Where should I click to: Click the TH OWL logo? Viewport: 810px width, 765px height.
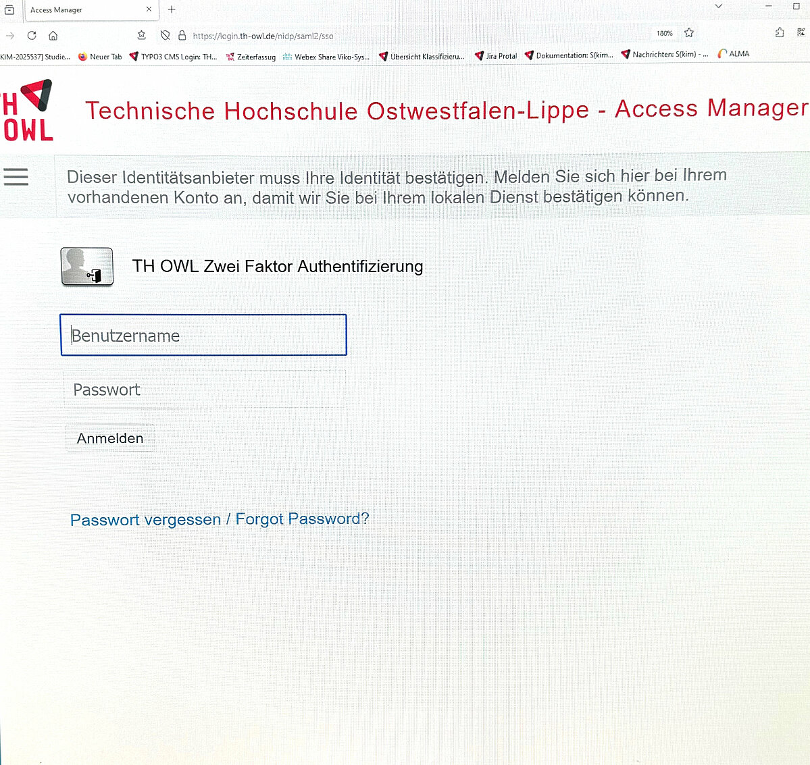[27, 110]
